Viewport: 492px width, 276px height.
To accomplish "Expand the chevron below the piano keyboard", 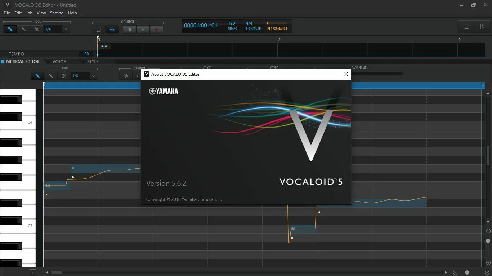I will 32,272.
